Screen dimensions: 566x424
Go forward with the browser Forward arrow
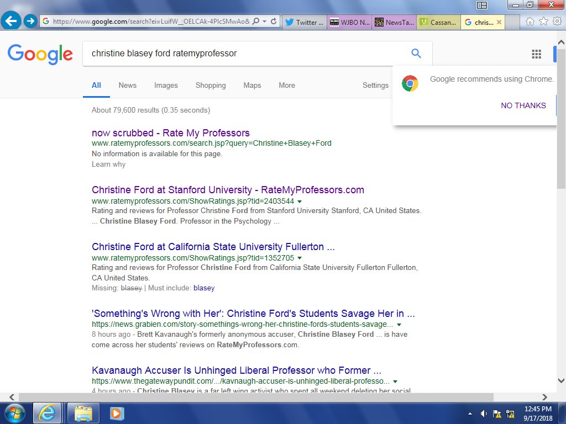pos(30,22)
